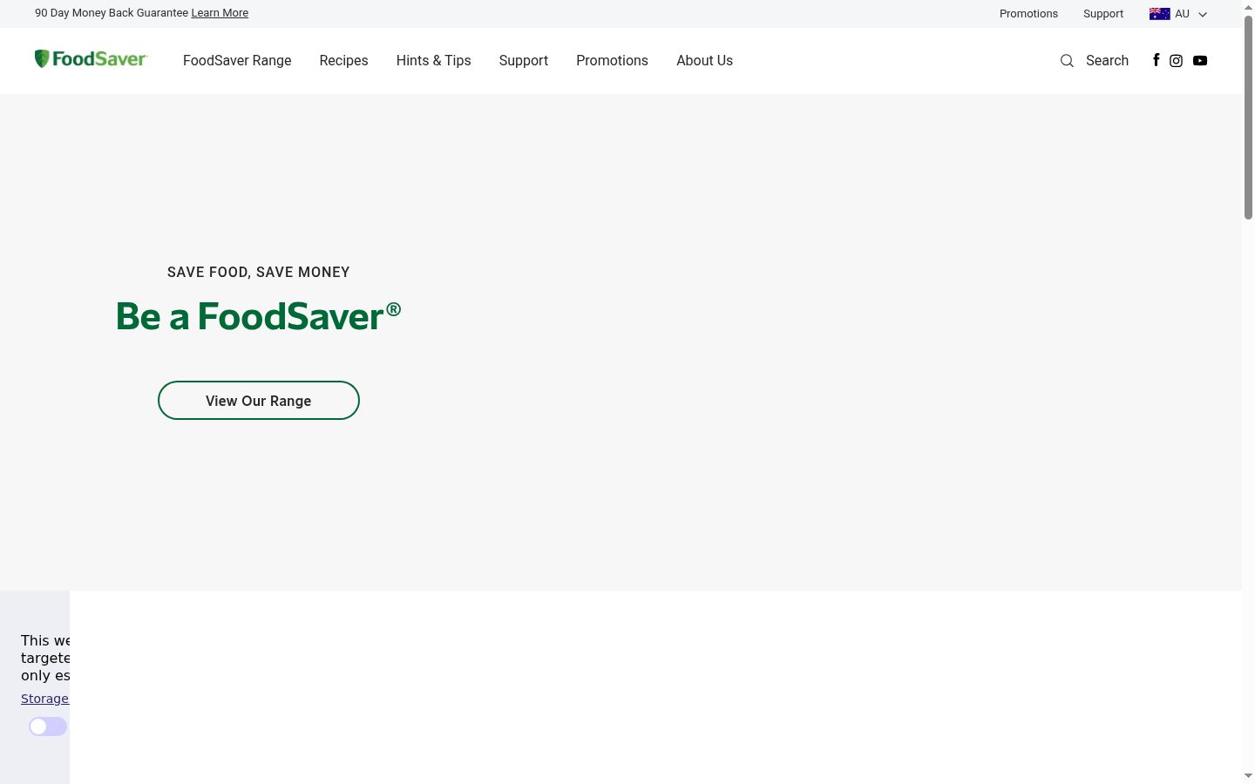Screen dimensions: 1255x784
Task: Visit the FoodSaver Facebook page icon
Action: pos(1157,60)
